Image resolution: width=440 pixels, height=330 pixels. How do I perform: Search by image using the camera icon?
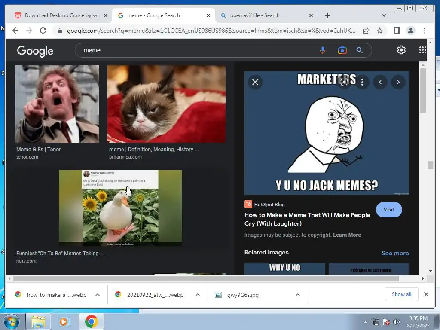click(342, 50)
